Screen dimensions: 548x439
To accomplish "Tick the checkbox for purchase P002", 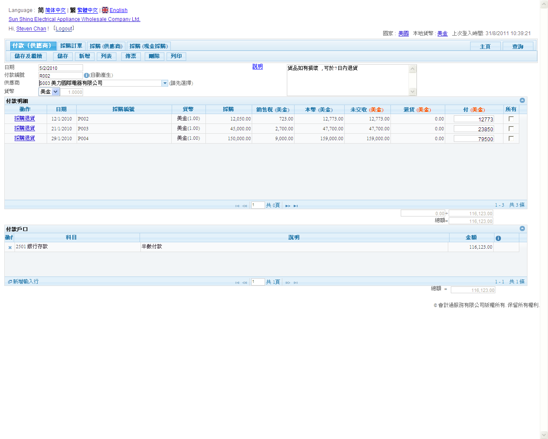I will click(511, 119).
